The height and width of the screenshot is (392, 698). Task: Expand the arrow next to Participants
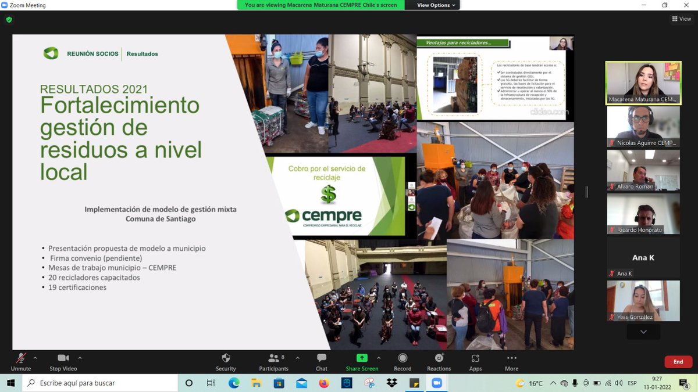pos(298,358)
